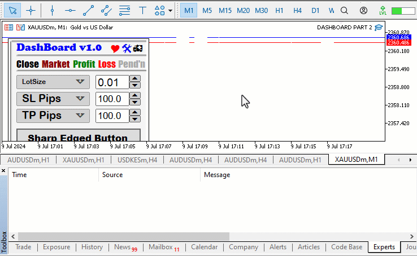Viewport: 417px width, 256px height.
Task: Select the equidistant channel tool
Action: pyautogui.click(x=106, y=11)
